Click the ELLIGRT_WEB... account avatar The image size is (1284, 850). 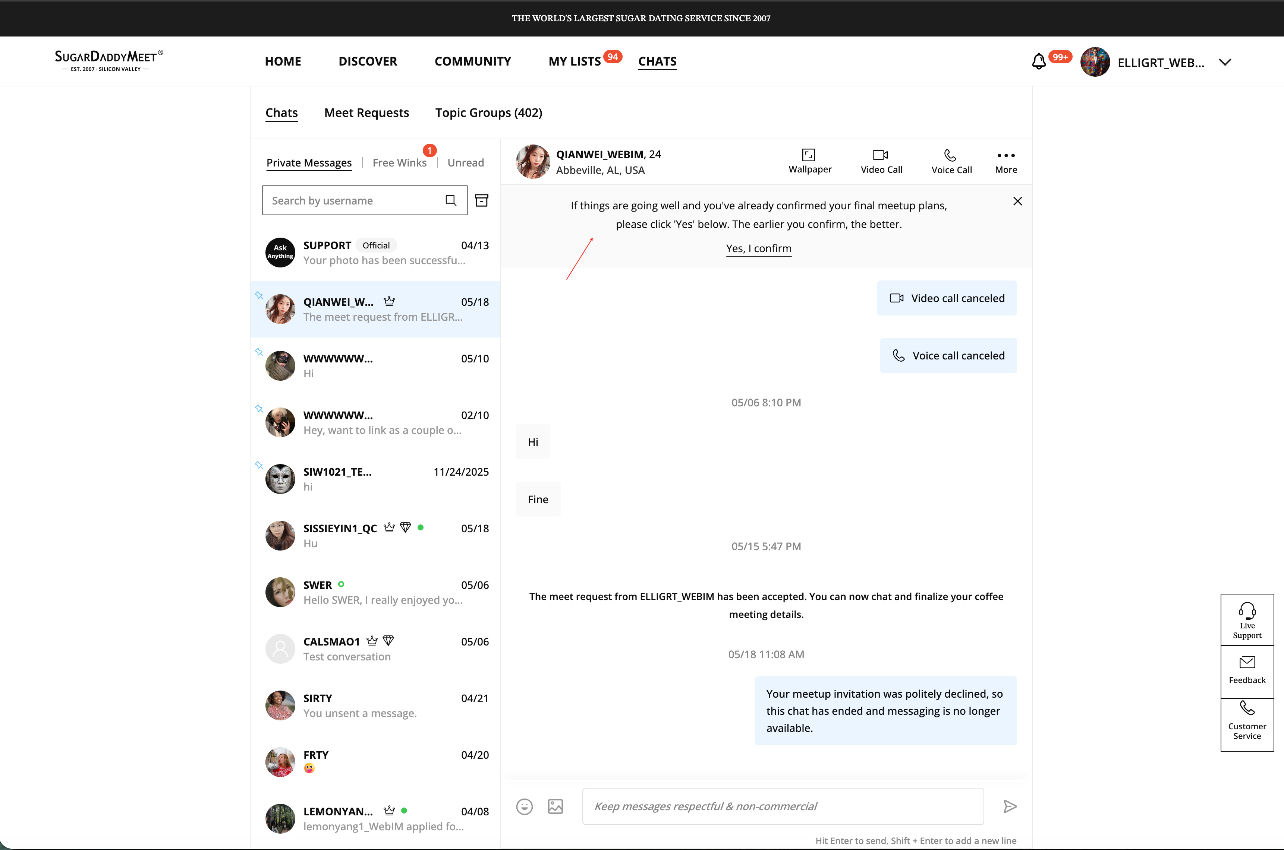[1095, 62]
